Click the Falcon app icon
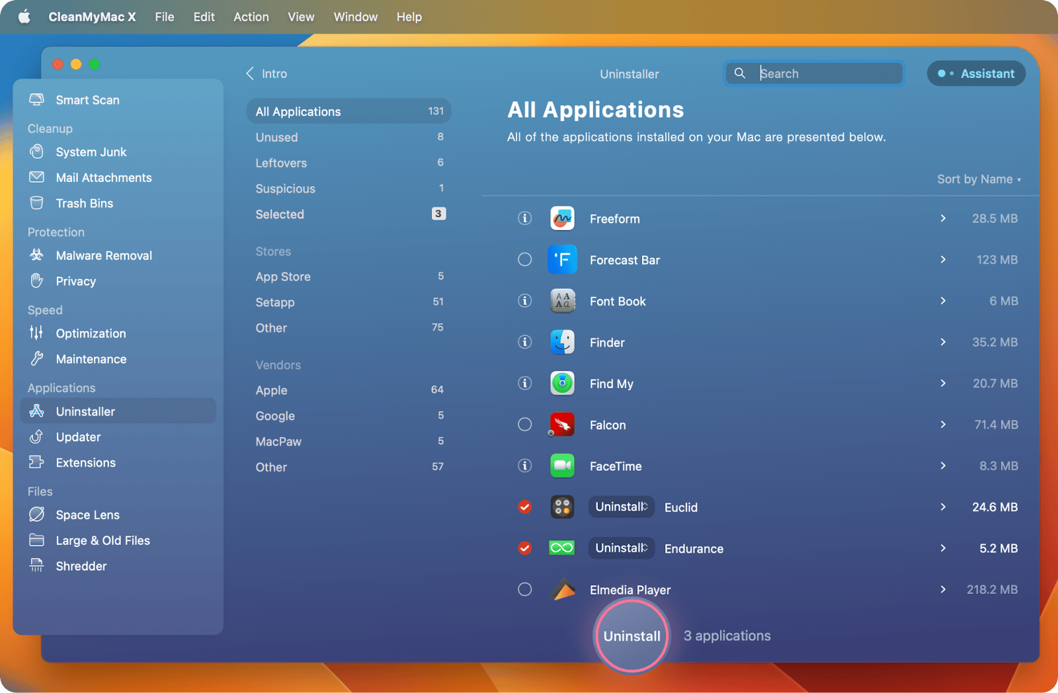 click(562, 425)
